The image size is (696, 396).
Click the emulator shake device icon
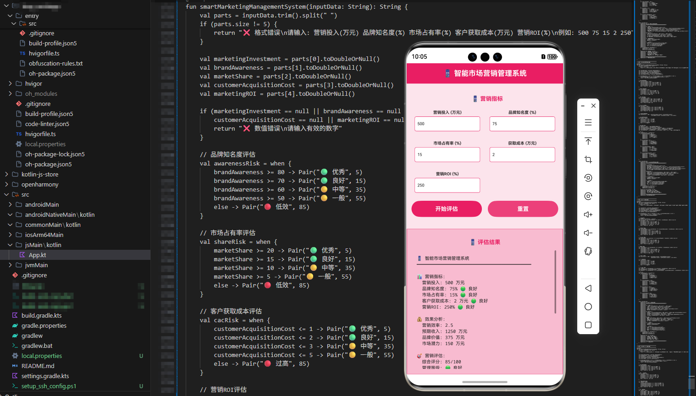588,251
